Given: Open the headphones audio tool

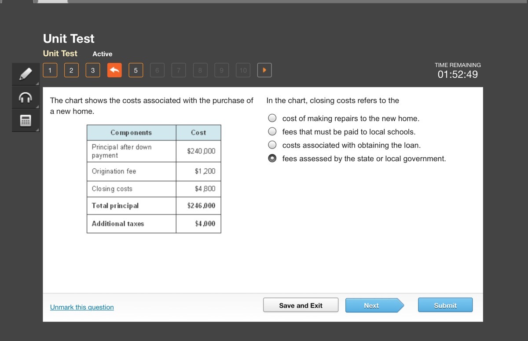Looking at the screenshot, I should [x=26, y=98].
